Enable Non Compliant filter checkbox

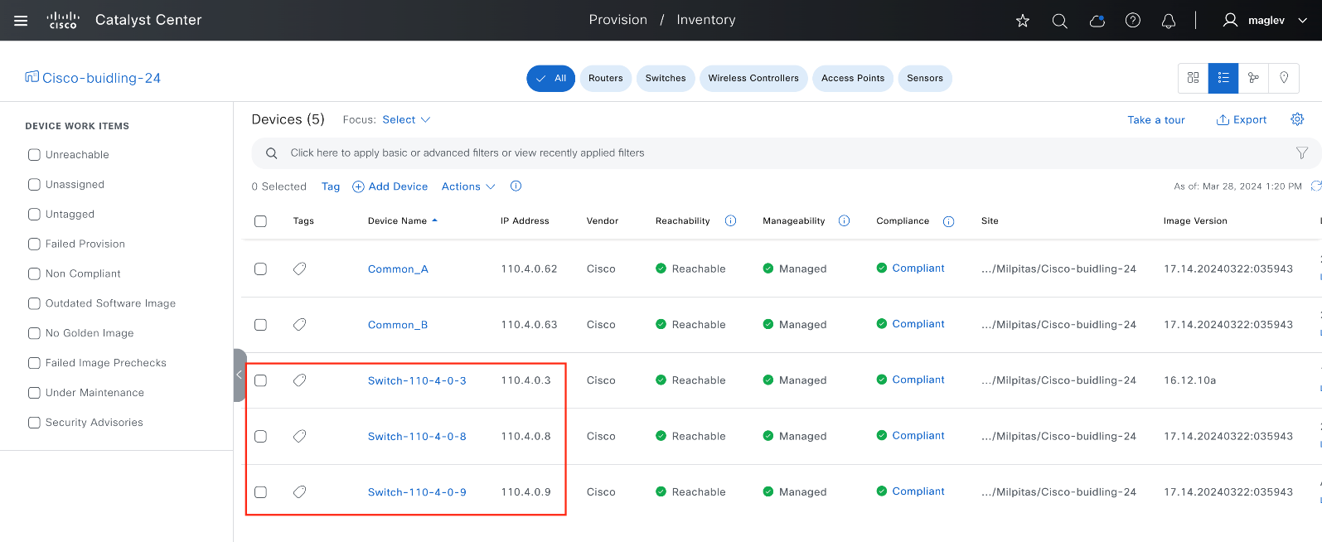[34, 273]
